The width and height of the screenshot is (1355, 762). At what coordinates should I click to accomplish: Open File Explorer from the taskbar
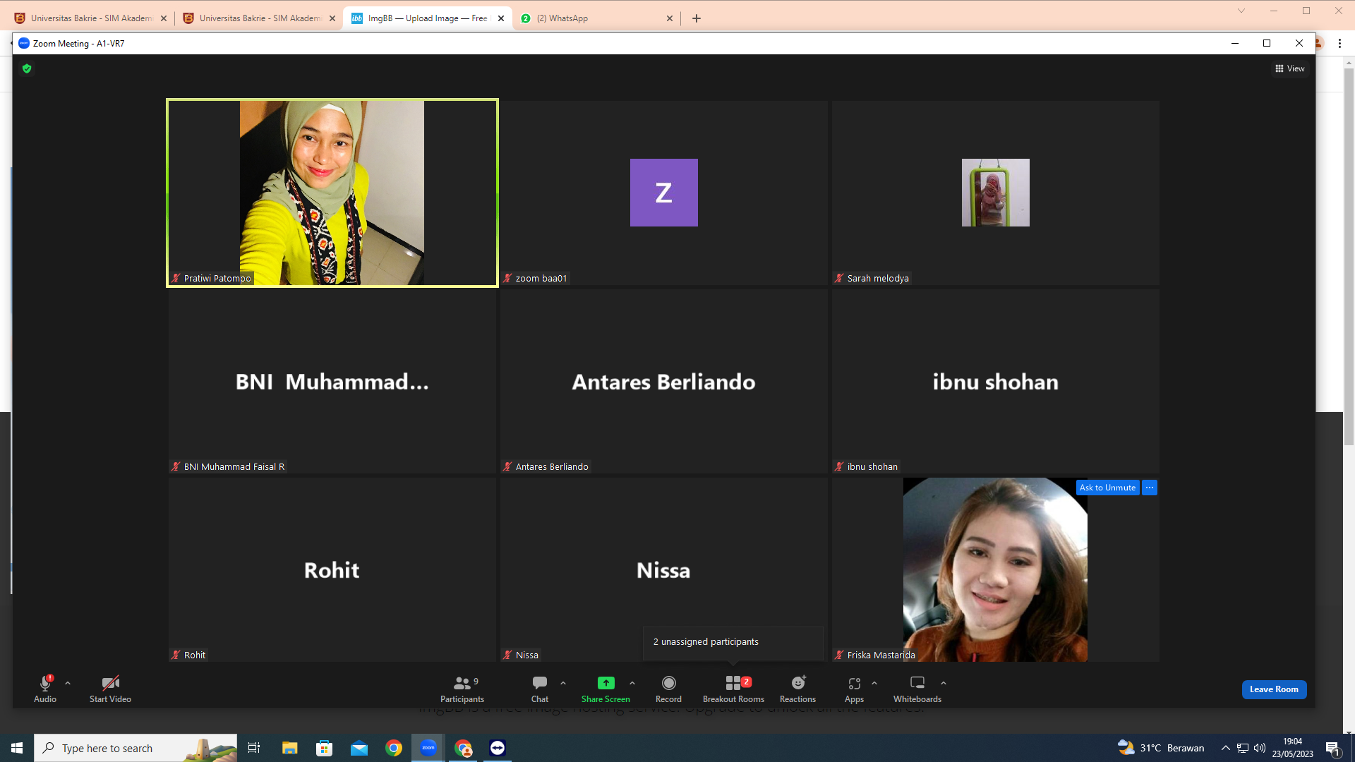tap(289, 748)
